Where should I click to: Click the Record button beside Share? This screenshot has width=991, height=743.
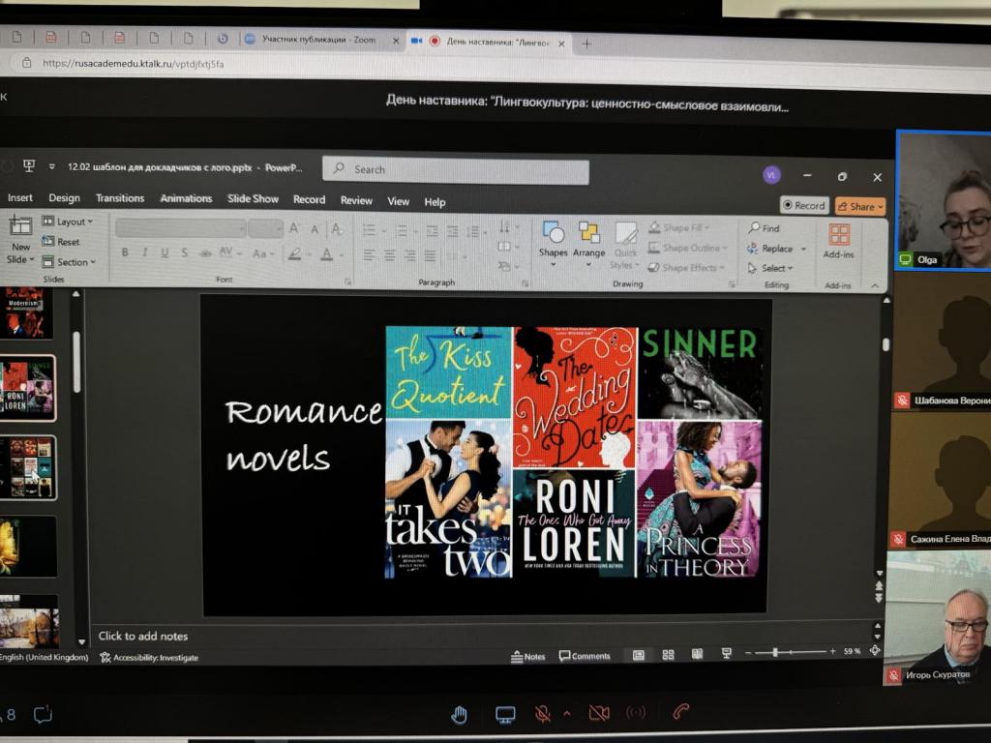804,205
